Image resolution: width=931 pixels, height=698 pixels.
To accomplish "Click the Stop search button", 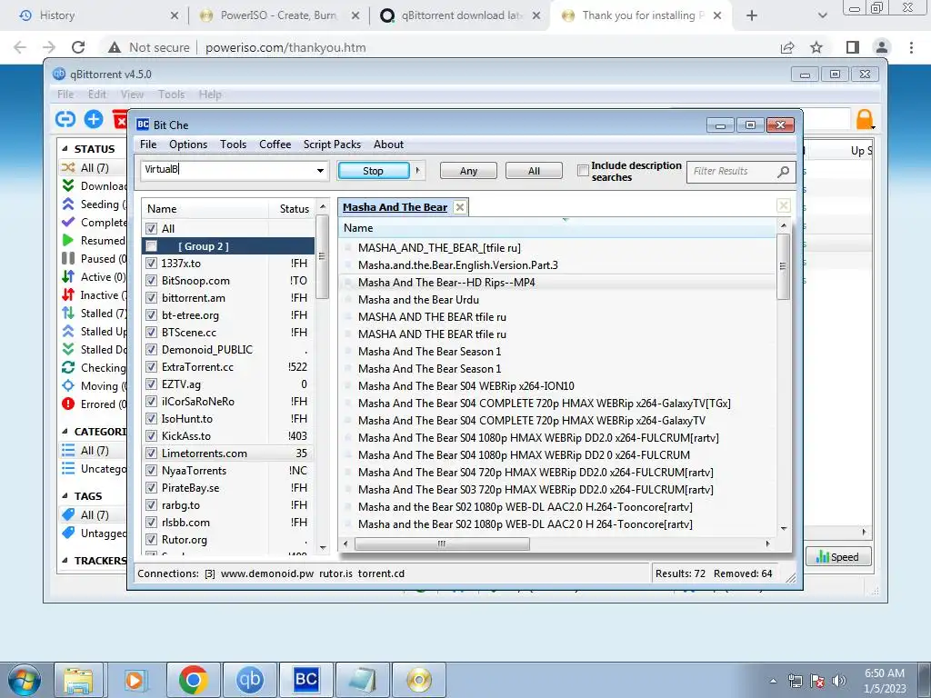I will tap(374, 171).
